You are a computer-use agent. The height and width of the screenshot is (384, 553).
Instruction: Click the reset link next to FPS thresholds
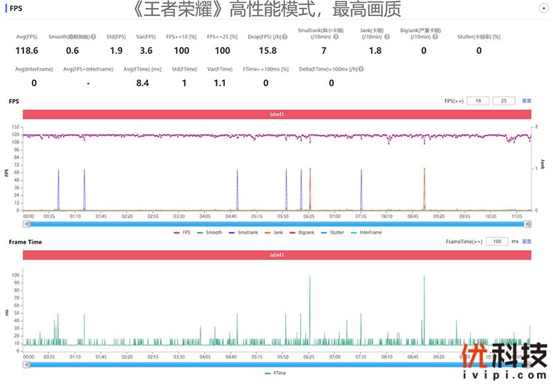coord(527,101)
